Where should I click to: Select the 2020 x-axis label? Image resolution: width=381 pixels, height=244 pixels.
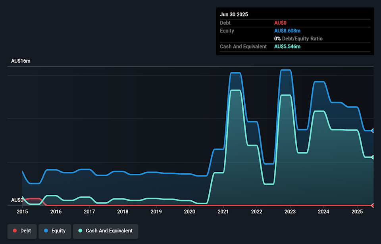[x=190, y=212]
